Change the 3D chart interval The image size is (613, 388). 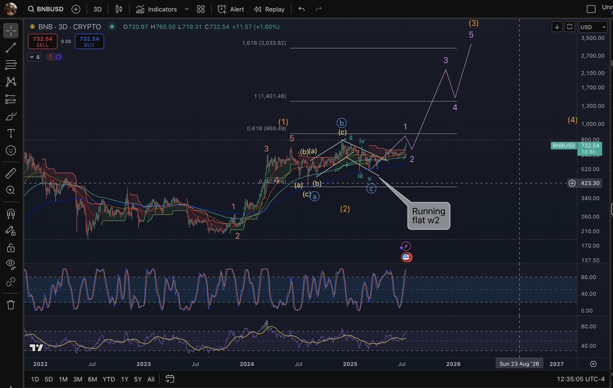coord(97,9)
